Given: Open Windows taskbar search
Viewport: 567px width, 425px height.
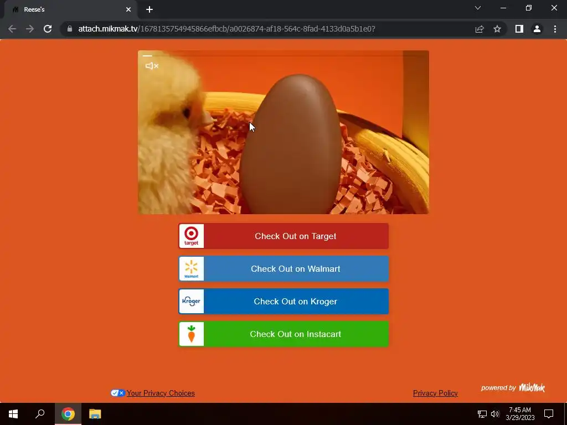Looking at the screenshot, I should tap(40, 414).
